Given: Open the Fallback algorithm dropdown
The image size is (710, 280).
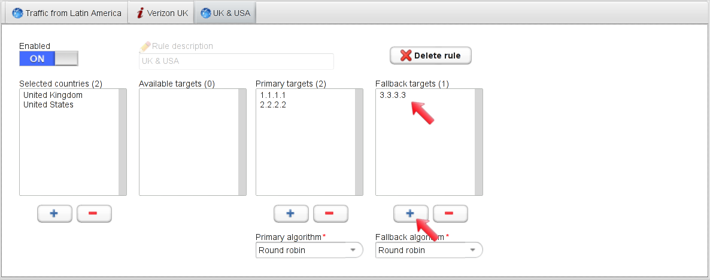Looking at the screenshot, I should coord(429,250).
